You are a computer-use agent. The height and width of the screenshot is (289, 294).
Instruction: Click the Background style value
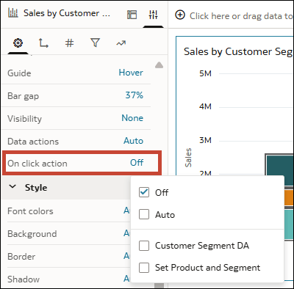pos(126,233)
